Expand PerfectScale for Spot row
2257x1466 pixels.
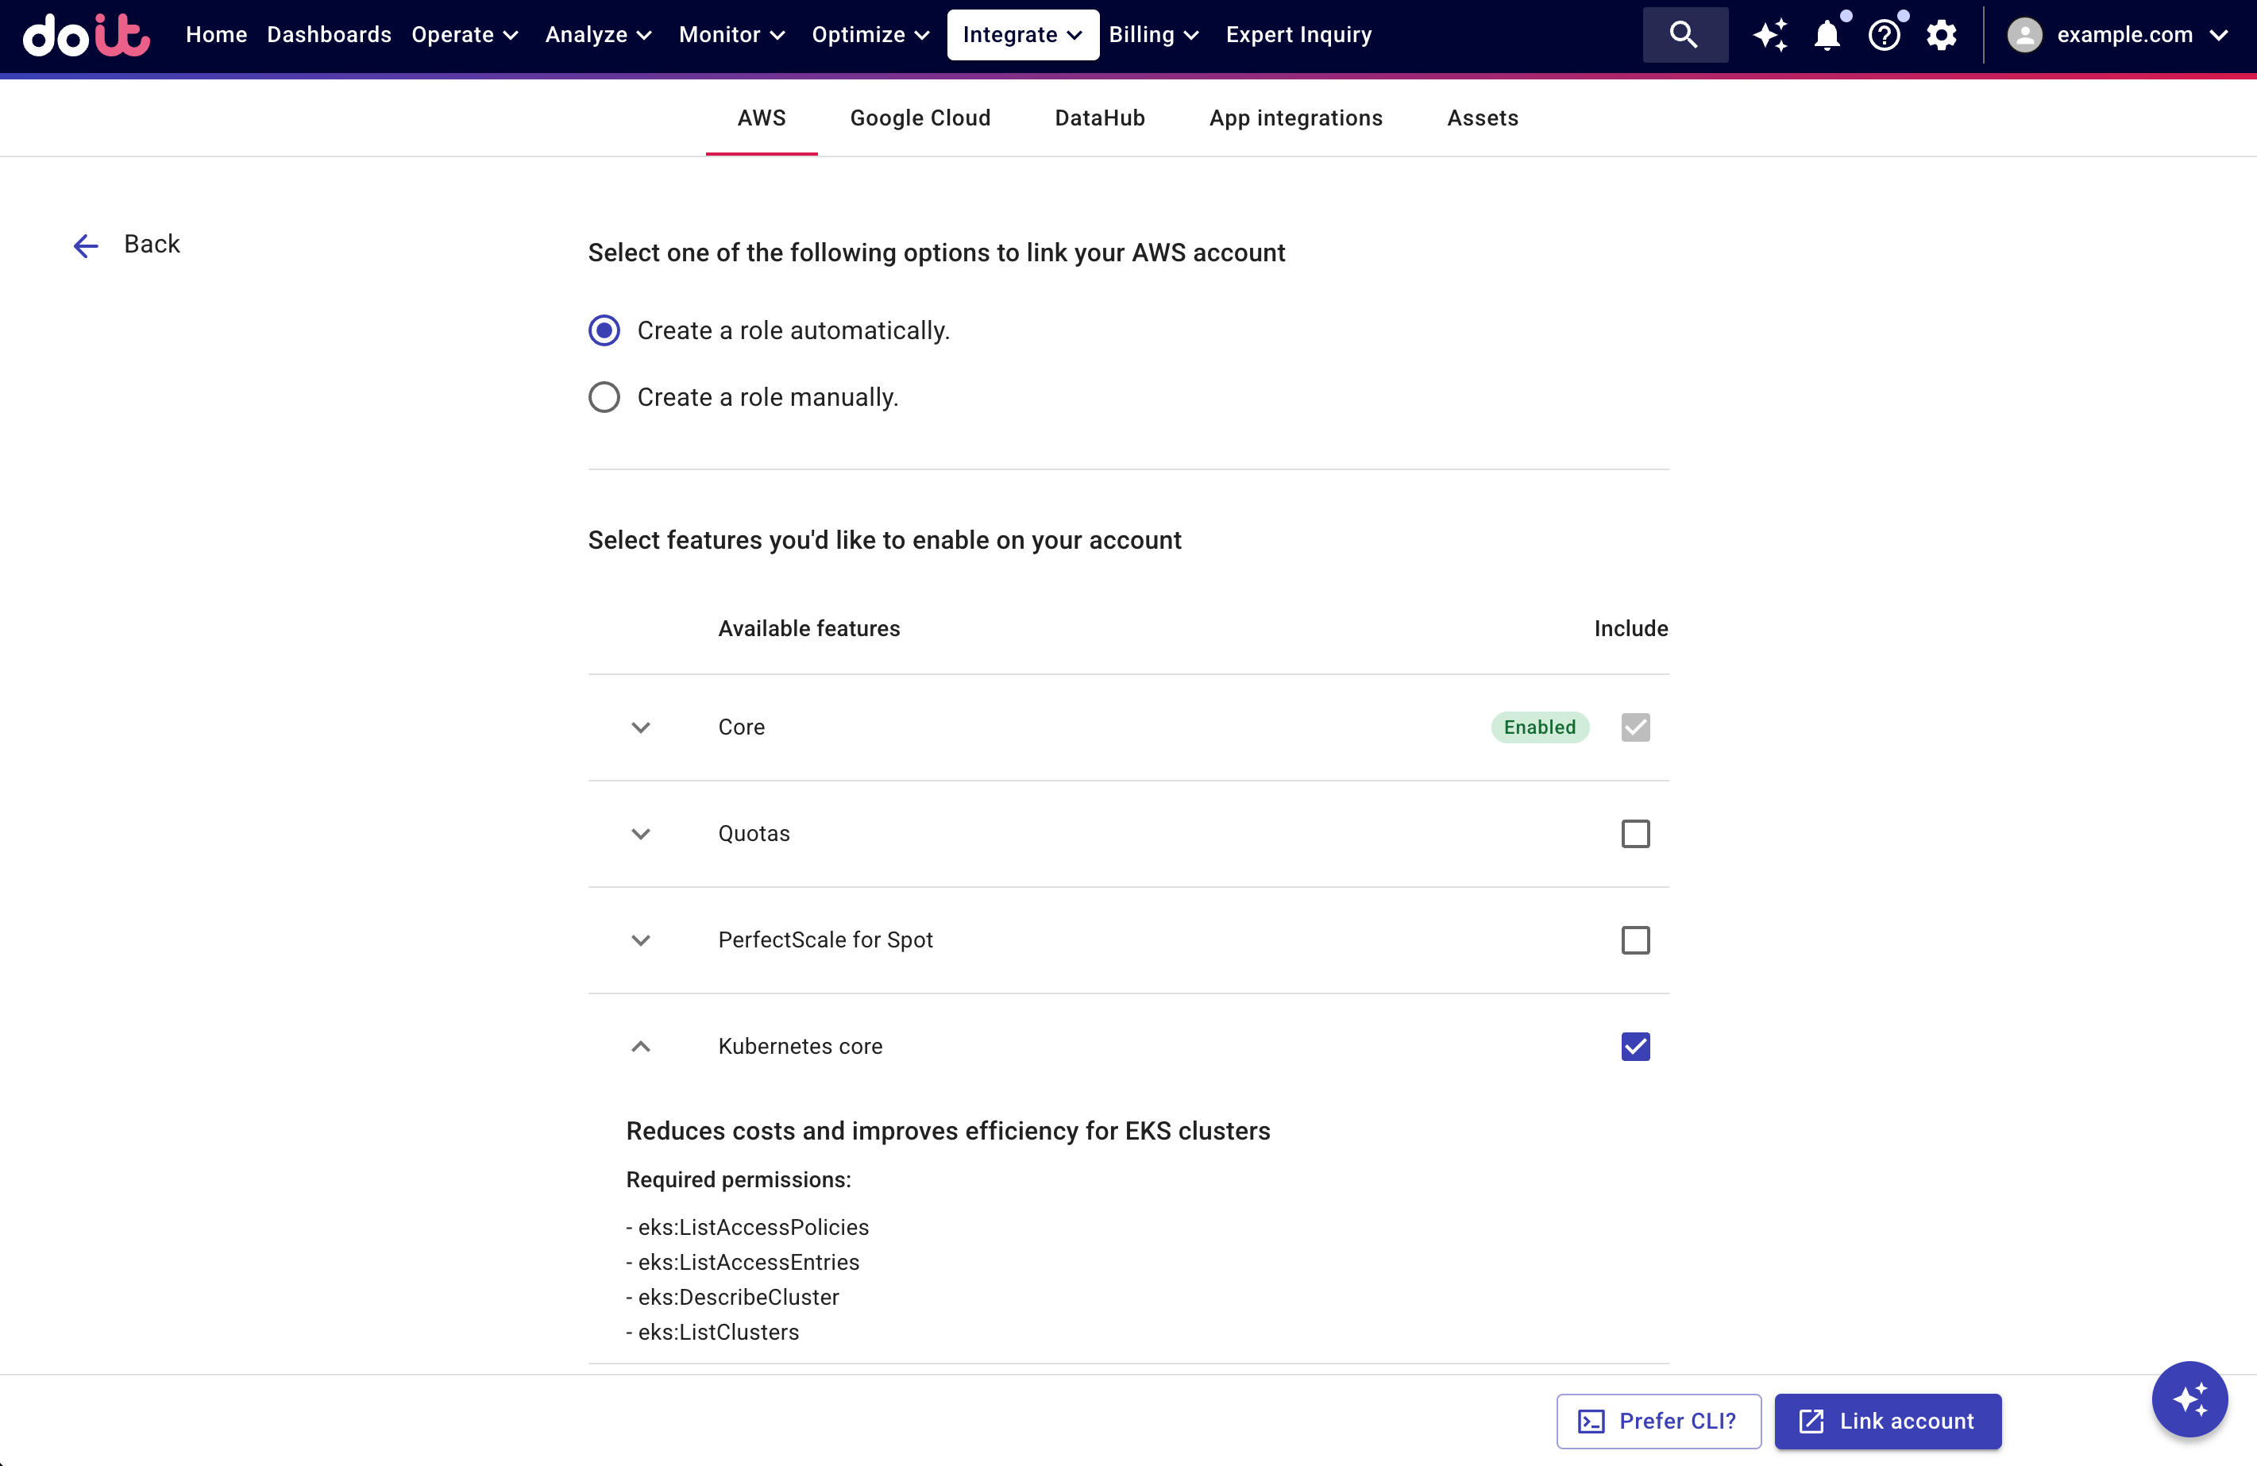tap(641, 939)
